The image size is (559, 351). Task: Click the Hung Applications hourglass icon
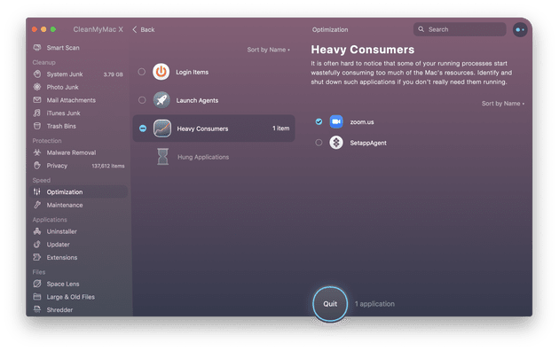pyautogui.click(x=163, y=157)
